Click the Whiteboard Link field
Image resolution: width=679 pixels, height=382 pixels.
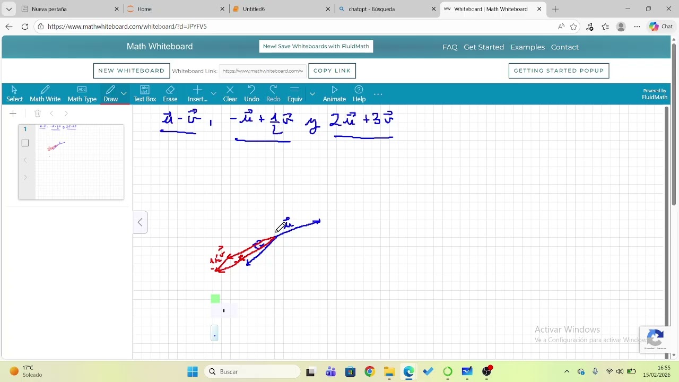pos(263,71)
